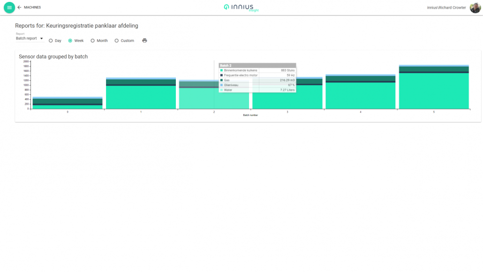Open the Batch report dropdown

[x=29, y=39]
